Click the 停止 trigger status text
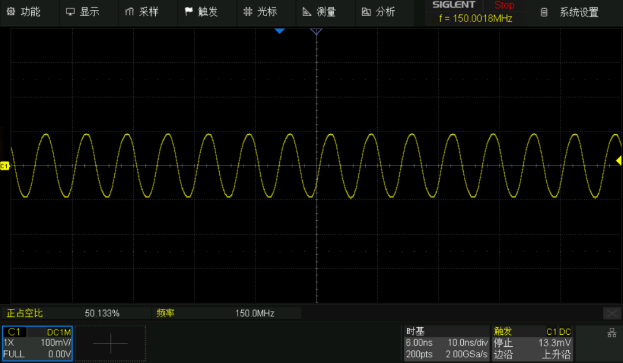This screenshot has width=623, height=363. [503, 342]
